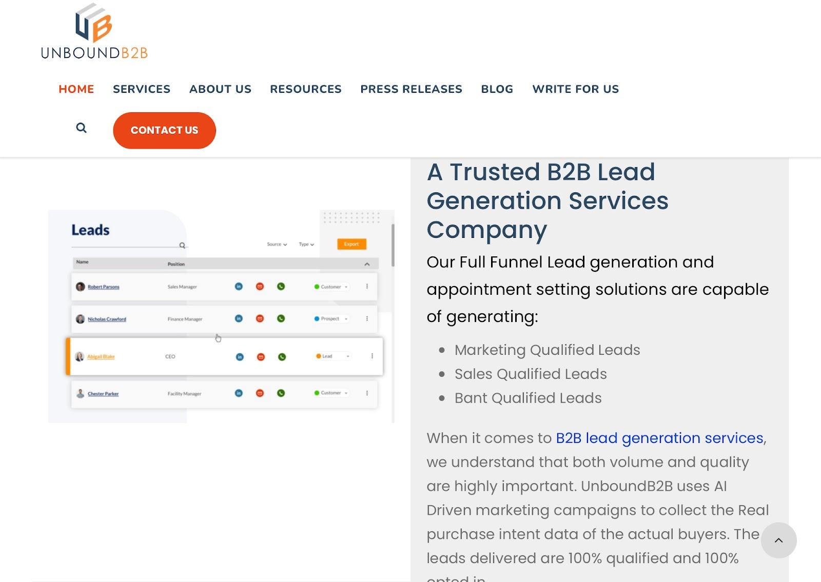The height and width of the screenshot is (582, 821).
Task: Go to the Home menu item
Action: (76, 89)
